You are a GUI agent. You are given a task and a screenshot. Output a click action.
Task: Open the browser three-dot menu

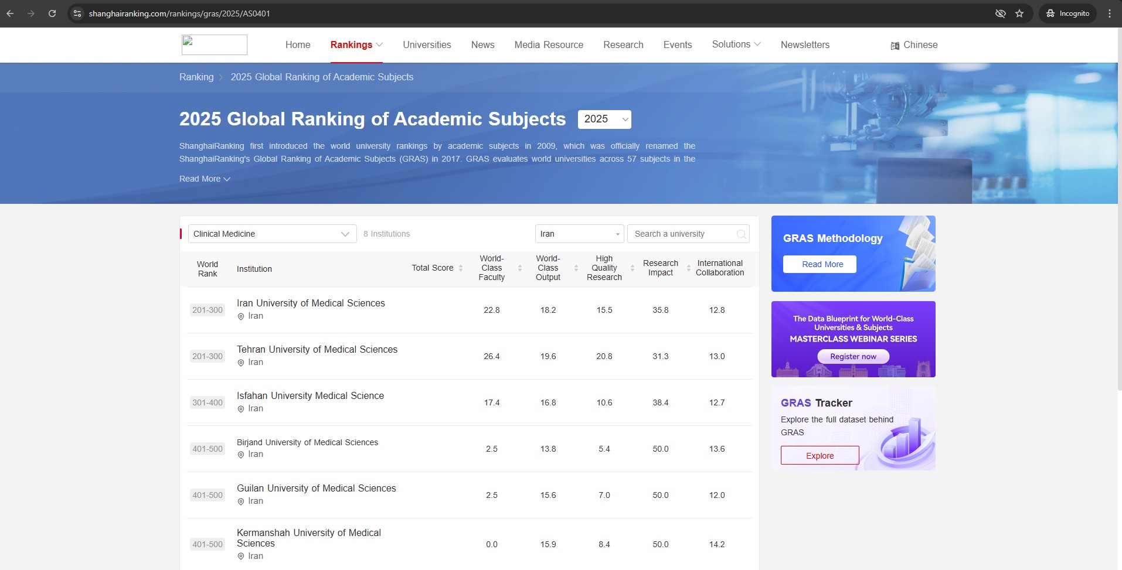1109,13
